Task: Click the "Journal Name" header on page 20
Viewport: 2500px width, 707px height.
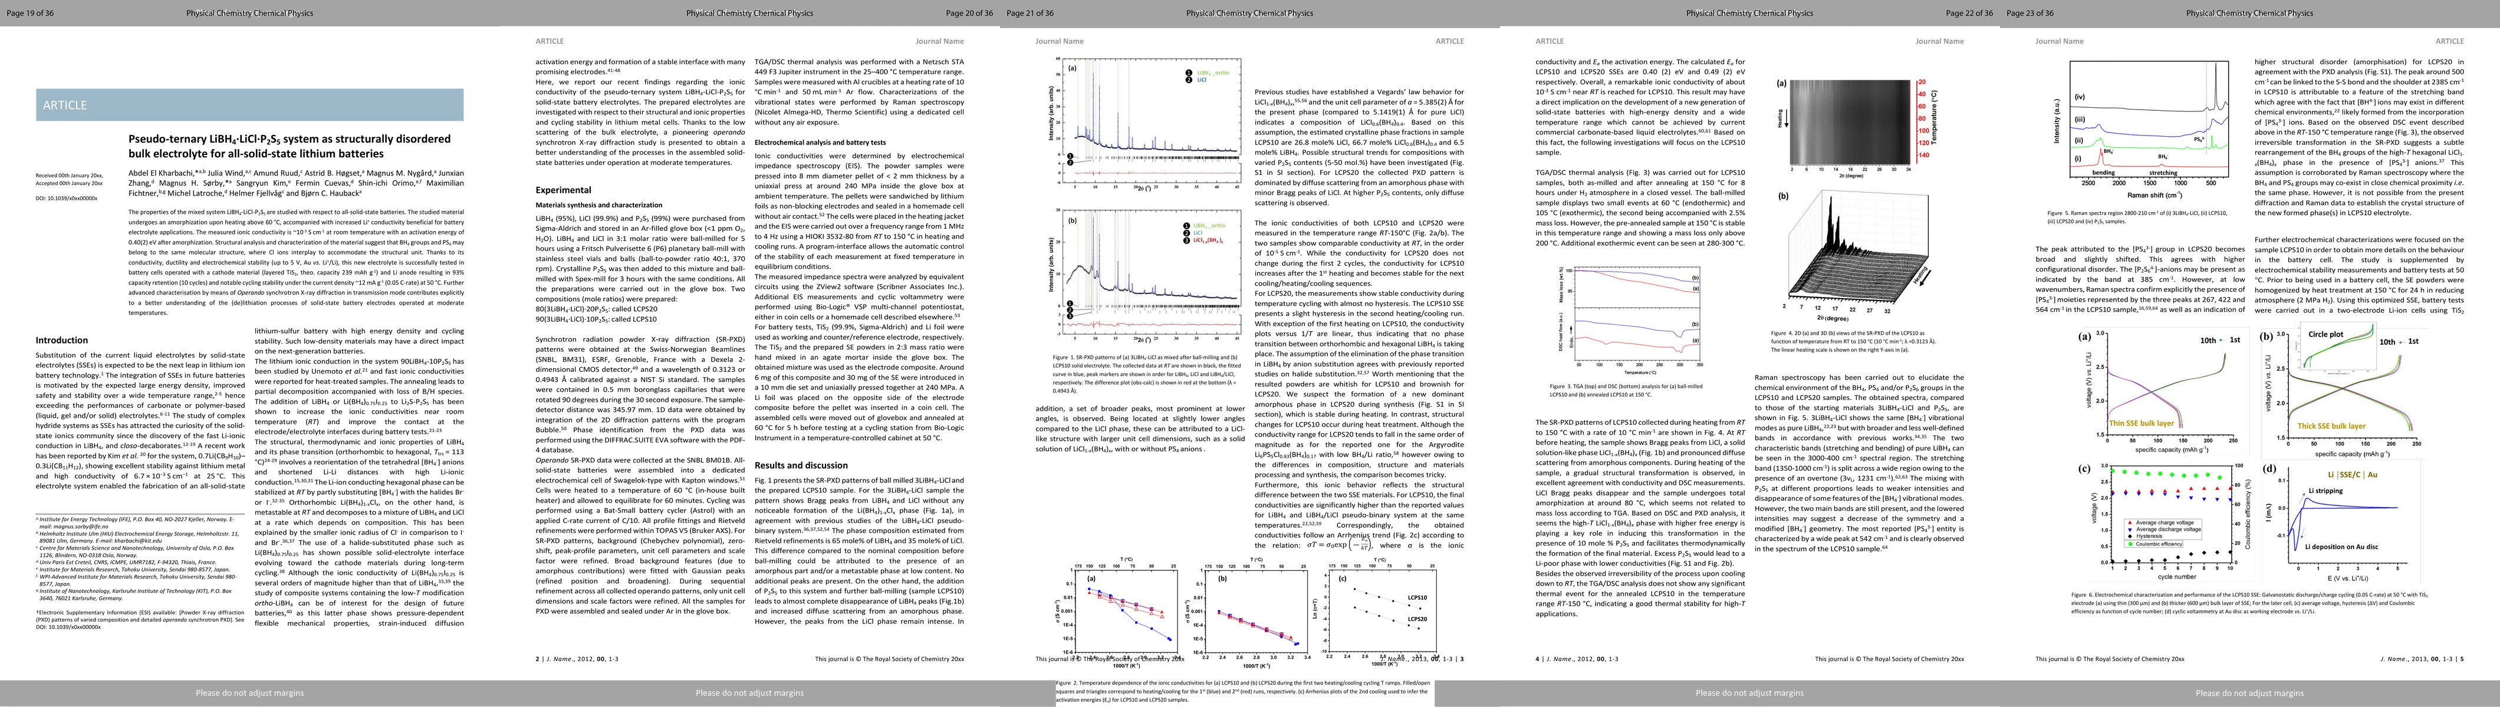Action: [x=939, y=42]
